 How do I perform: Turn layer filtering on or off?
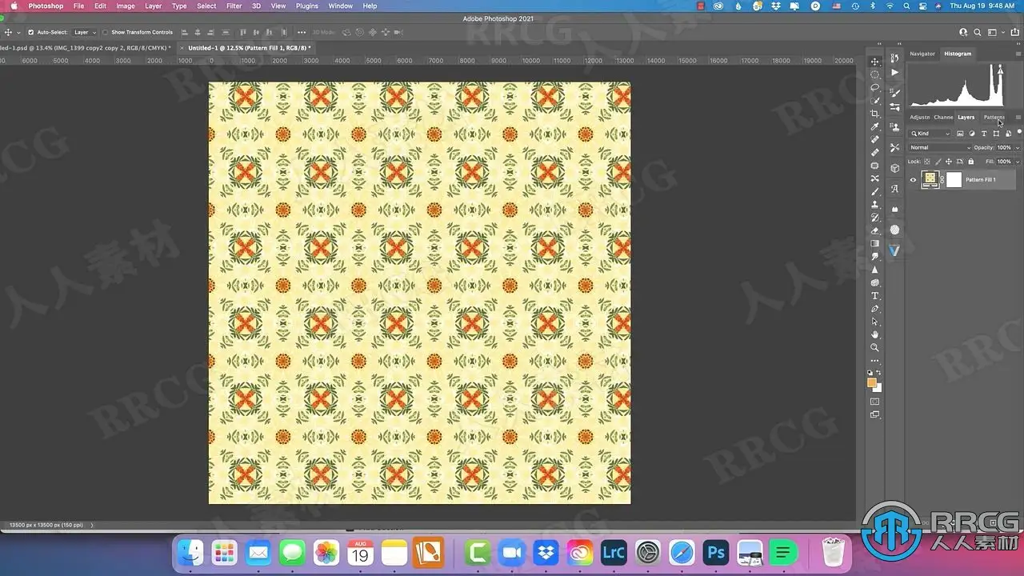pos(1019,132)
